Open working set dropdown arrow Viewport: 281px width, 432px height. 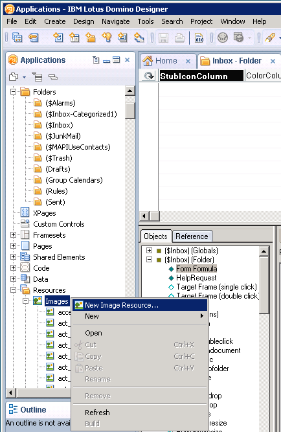click(24, 77)
